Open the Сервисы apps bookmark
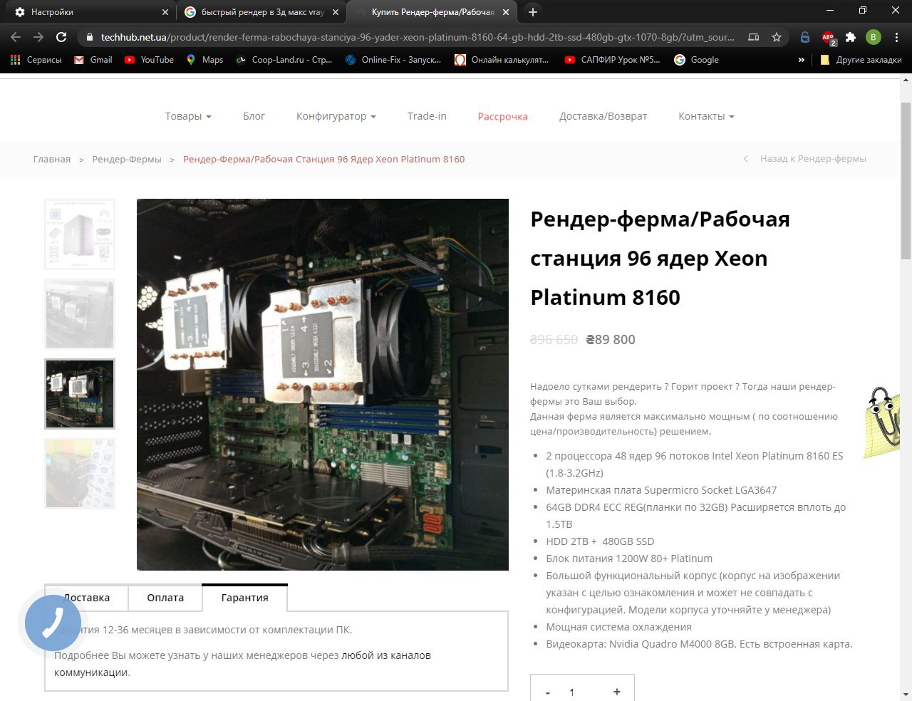912x701 pixels. click(x=36, y=60)
